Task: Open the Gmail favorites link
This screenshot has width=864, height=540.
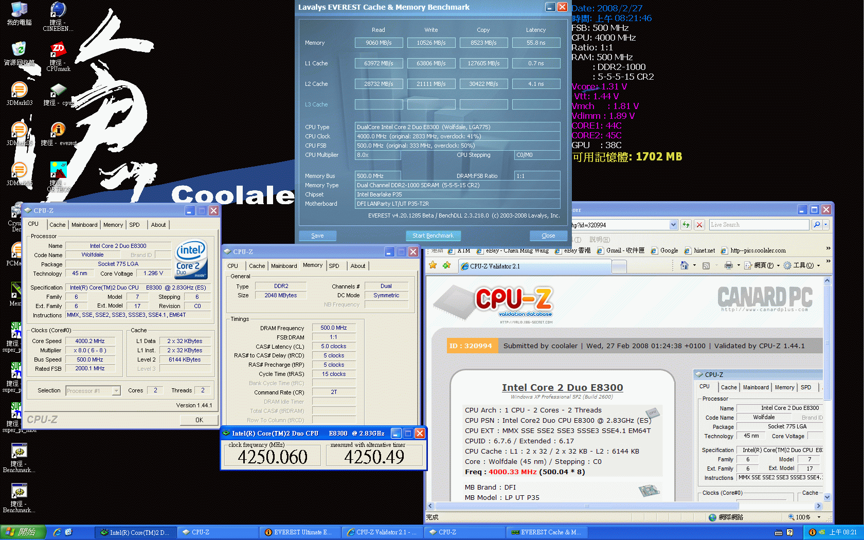Action: point(620,250)
